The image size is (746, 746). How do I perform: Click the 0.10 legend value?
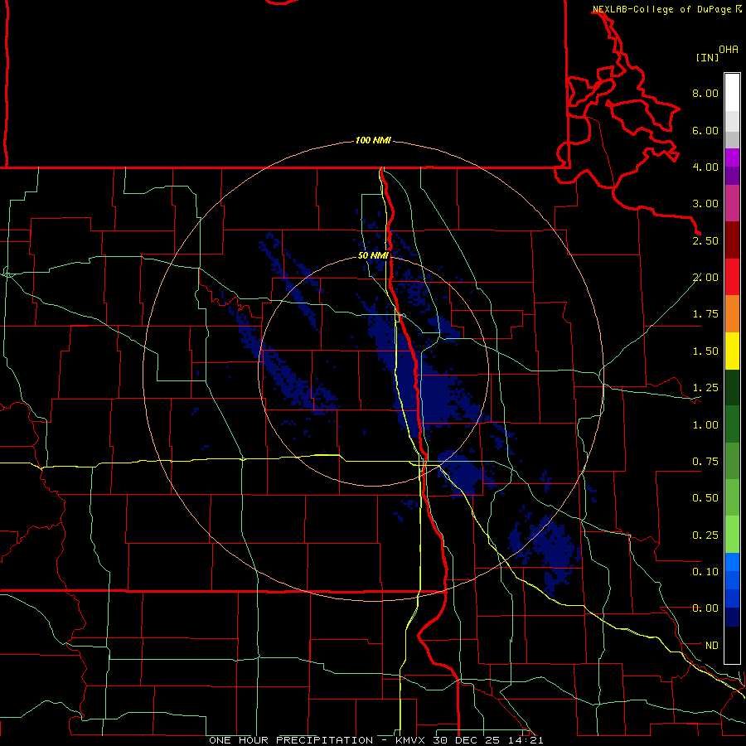tap(705, 572)
